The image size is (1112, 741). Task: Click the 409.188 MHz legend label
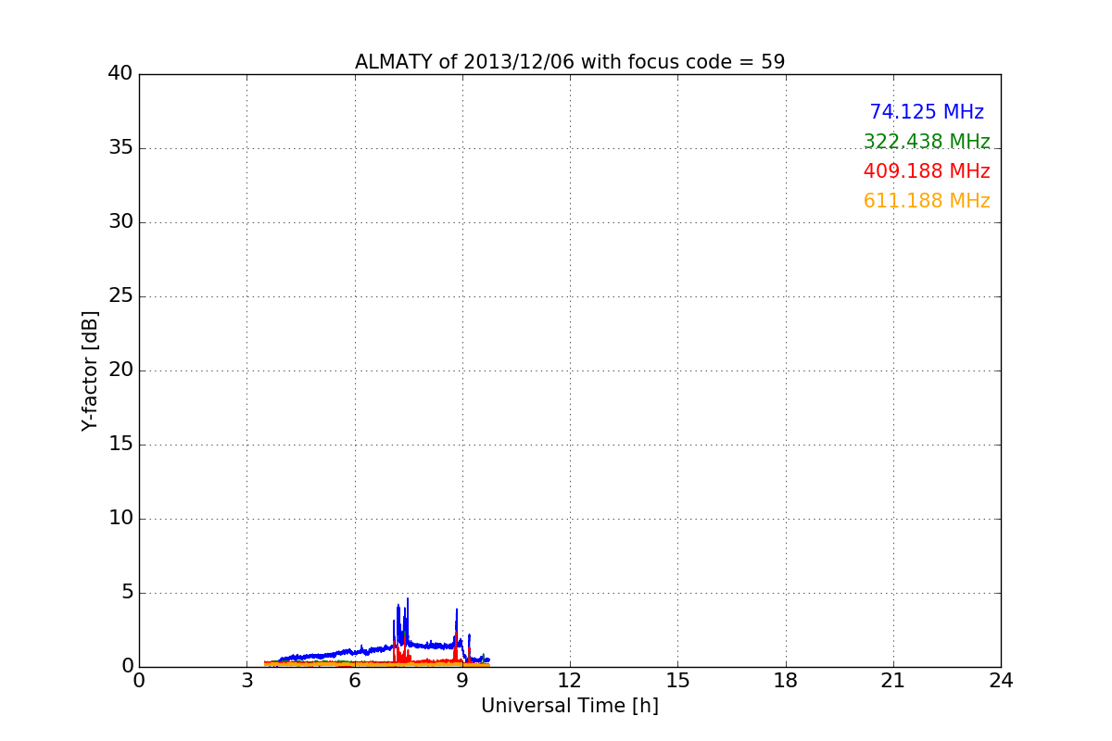[927, 171]
